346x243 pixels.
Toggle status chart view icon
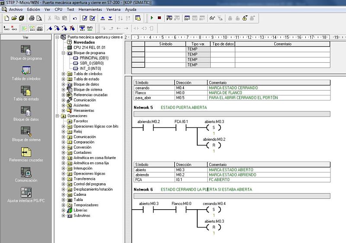pos(187,18)
